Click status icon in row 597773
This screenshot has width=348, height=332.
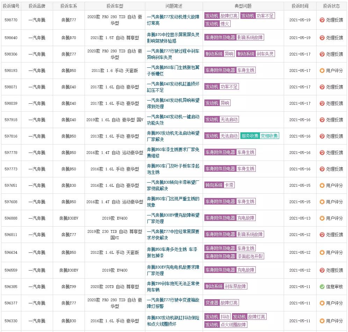(x=322, y=169)
